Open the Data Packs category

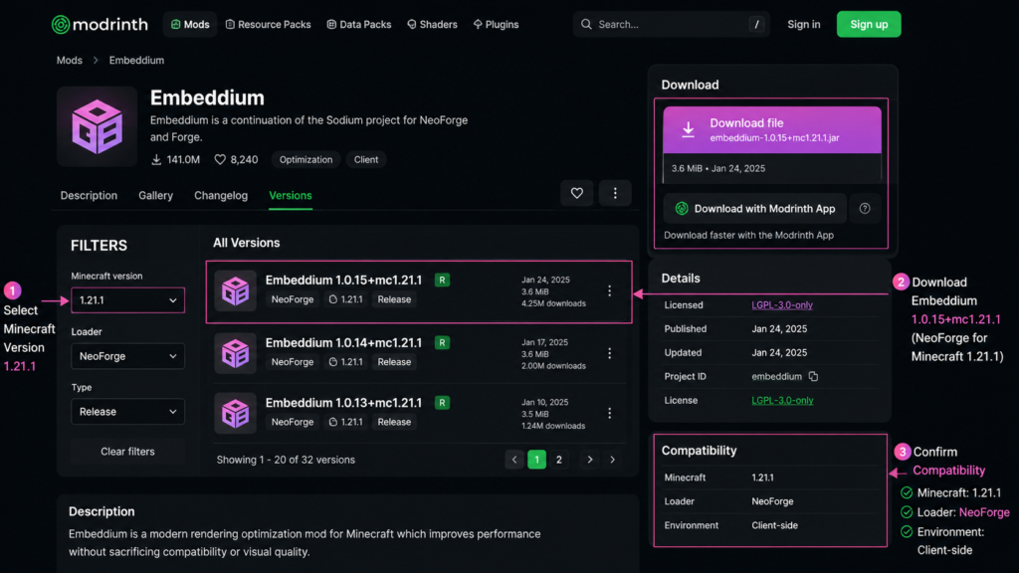click(x=358, y=24)
